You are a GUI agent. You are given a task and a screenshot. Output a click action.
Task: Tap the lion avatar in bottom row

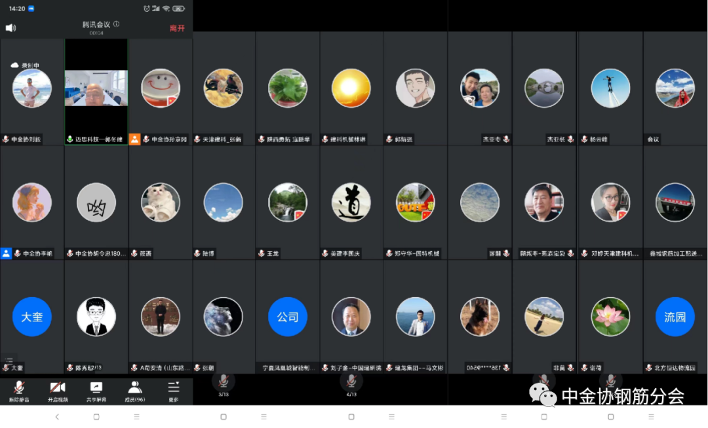(223, 317)
